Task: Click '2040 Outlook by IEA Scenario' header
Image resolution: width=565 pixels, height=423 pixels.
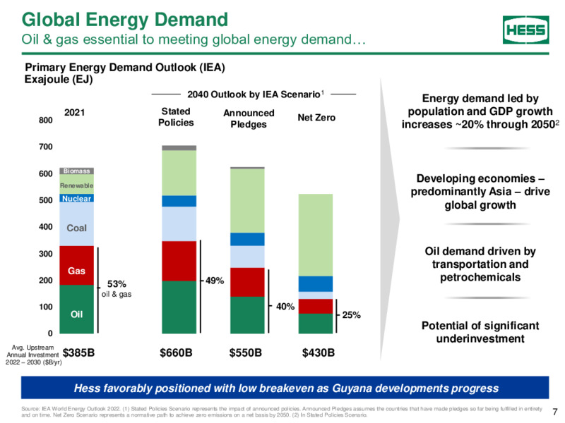Action: [255, 94]
